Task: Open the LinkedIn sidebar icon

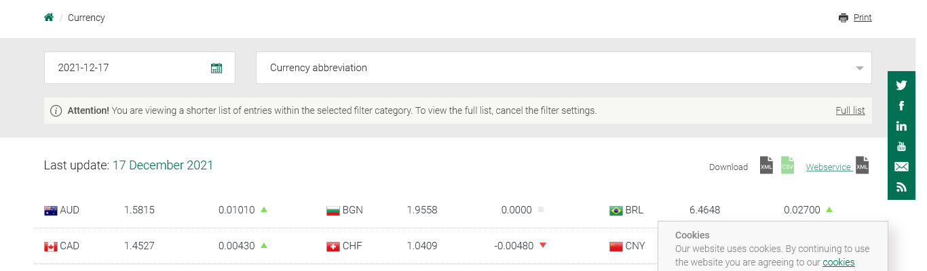Action: point(901,126)
